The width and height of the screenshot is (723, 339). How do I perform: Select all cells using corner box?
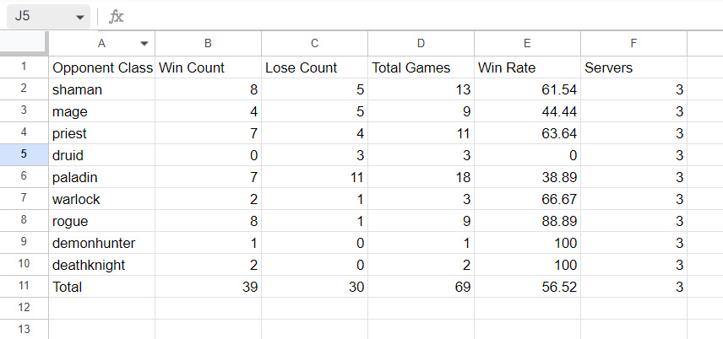click(x=24, y=43)
